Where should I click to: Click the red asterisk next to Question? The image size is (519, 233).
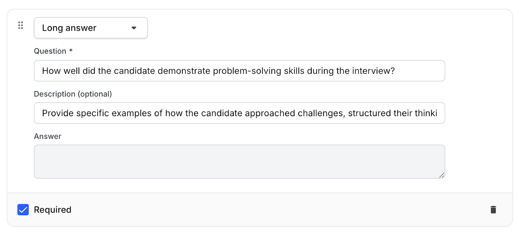click(71, 51)
